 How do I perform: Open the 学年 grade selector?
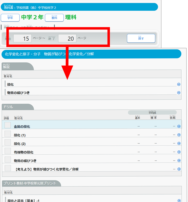10,17
